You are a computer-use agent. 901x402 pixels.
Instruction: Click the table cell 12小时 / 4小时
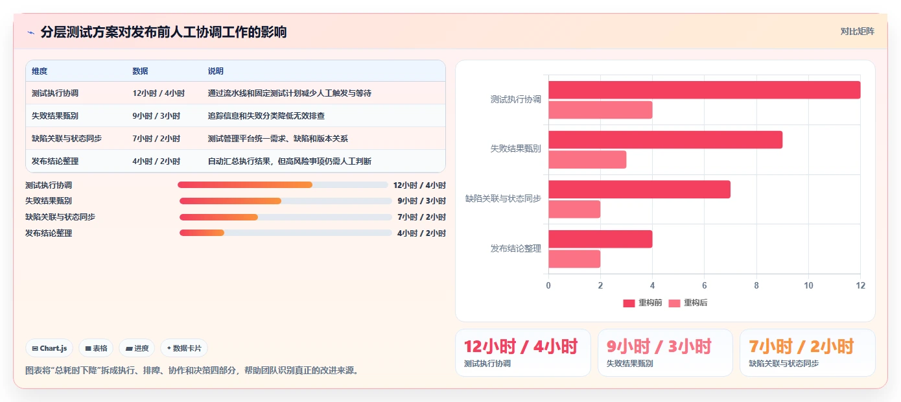pyautogui.click(x=158, y=93)
